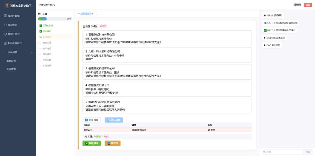Viewport: 315px width, 156px height.
Task: Click the 0 通过 summary count
Action: tap(97, 137)
